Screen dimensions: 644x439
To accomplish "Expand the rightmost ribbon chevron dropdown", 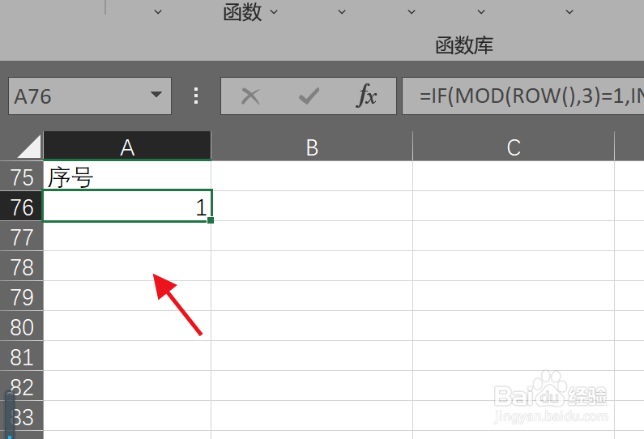I will [569, 12].
